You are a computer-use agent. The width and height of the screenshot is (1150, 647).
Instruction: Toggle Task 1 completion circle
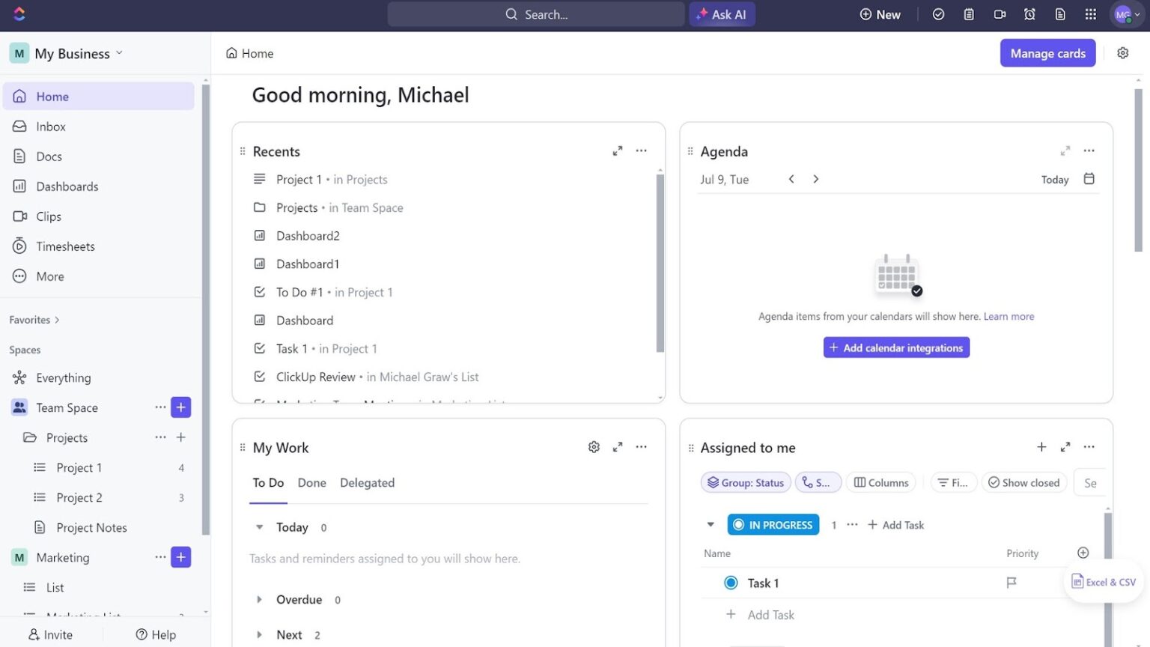tap(730, 583)
